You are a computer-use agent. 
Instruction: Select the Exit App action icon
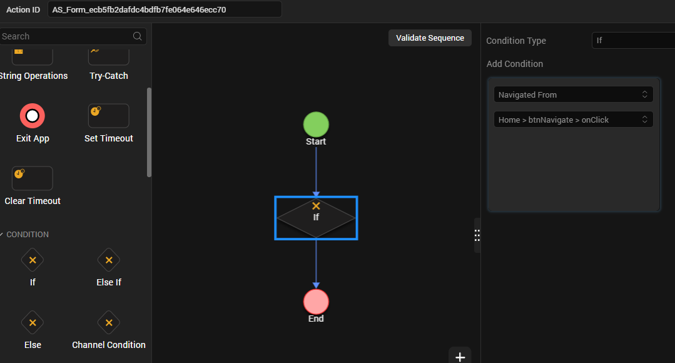(x=33, y=116)
